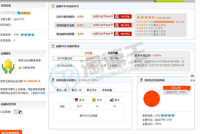Click the 中评 yellow flower icon
Viewport: 200px width, 134px height.
(94, 100)
